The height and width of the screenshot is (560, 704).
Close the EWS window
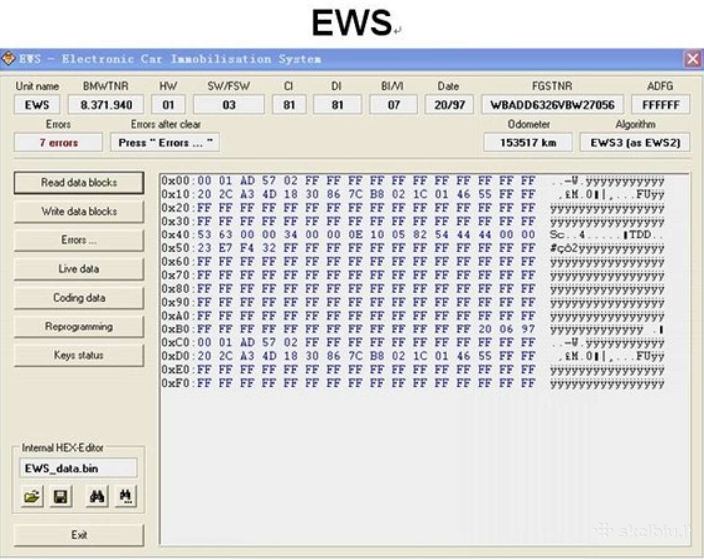692,59
